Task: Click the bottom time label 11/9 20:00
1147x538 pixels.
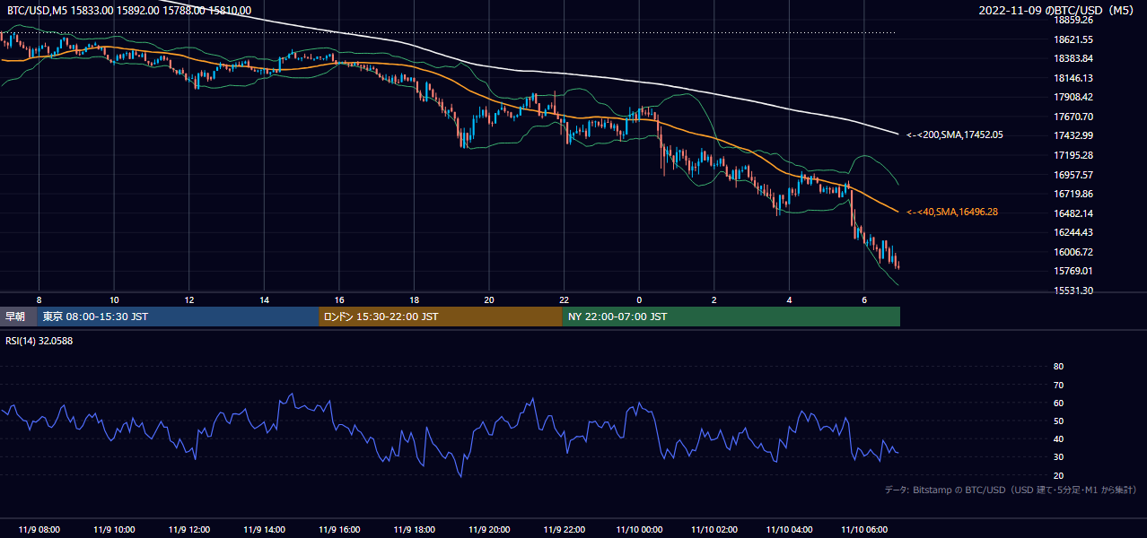Action: pos(488,530)
